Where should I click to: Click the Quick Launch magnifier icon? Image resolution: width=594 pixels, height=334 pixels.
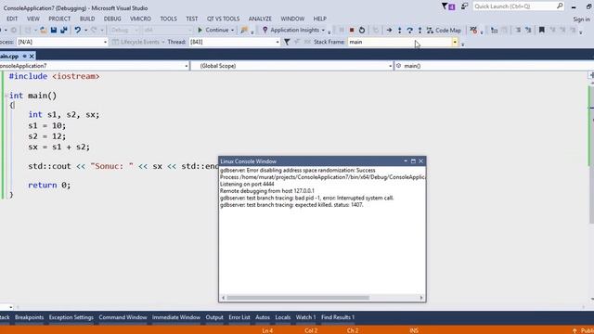(560, 6)
